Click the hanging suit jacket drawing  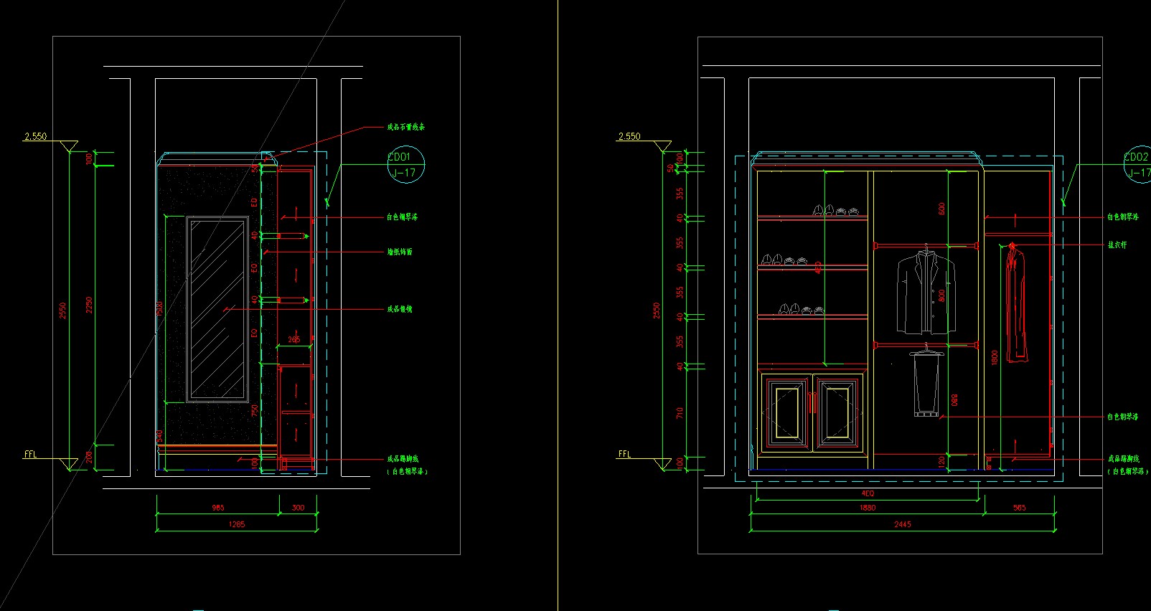coord(926,290)
